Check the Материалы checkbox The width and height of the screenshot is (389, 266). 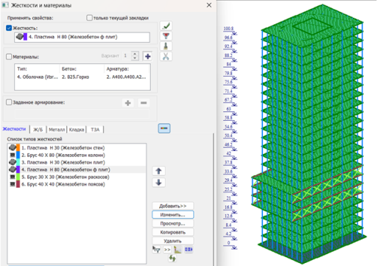click(9, 57)
